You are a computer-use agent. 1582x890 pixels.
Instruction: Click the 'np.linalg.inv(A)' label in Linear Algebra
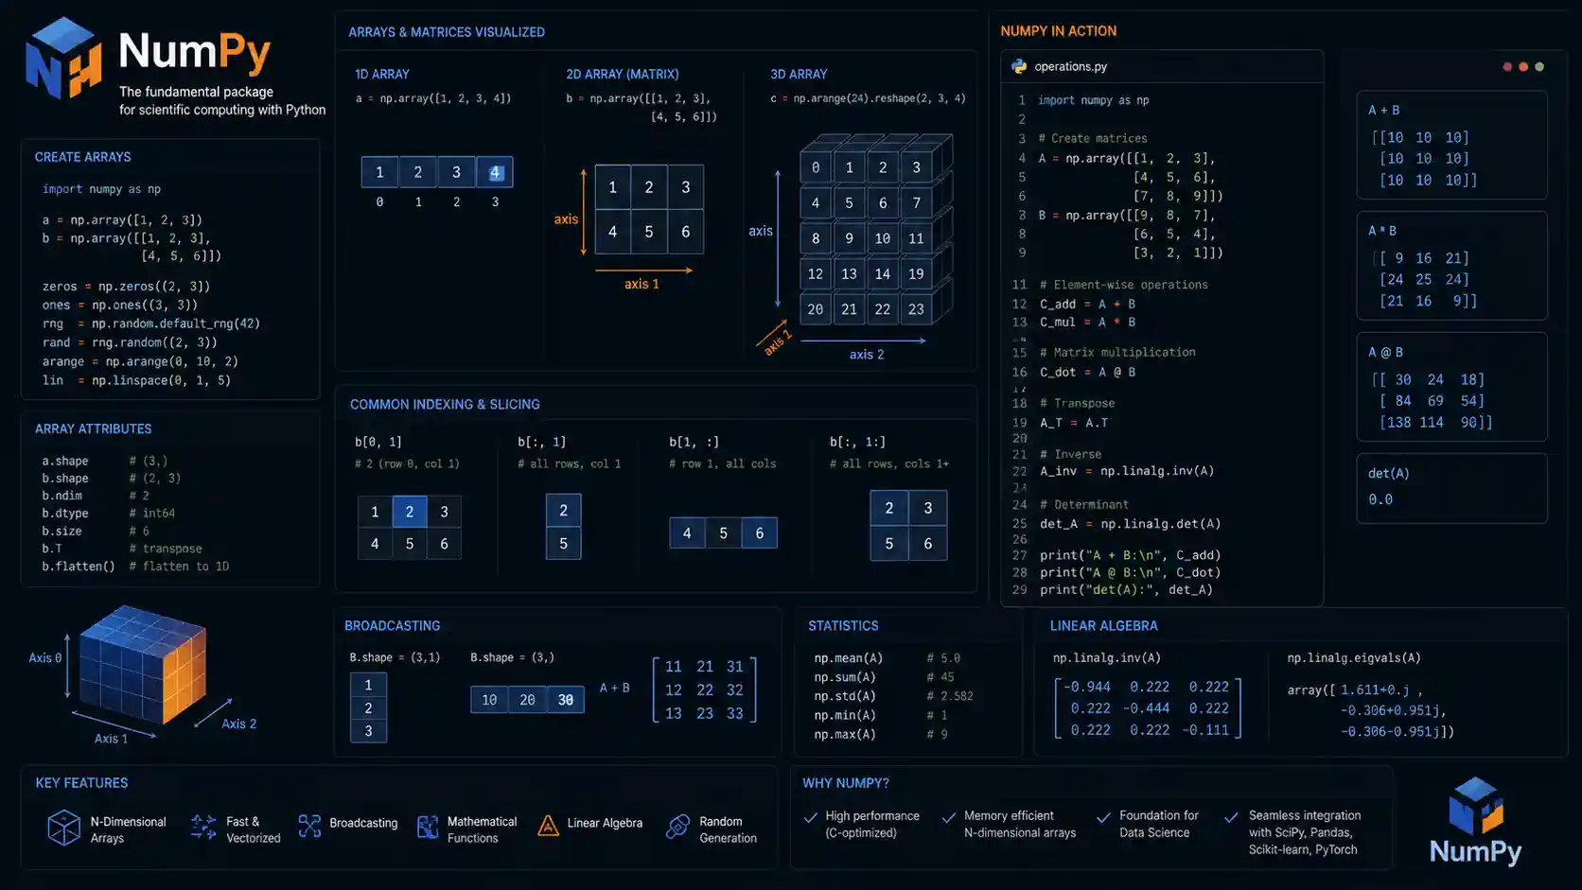(x=1107, y=658)
